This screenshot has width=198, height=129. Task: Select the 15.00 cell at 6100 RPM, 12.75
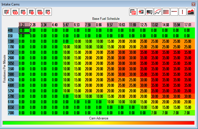(x=145, y=102)
